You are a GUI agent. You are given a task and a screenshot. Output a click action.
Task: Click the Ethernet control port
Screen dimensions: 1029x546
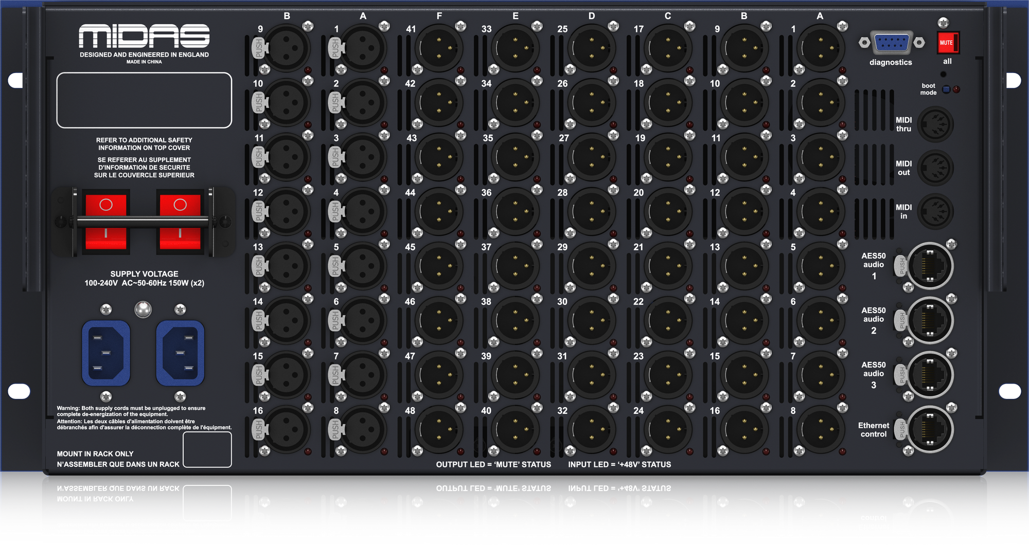click(x=930, y=429)
